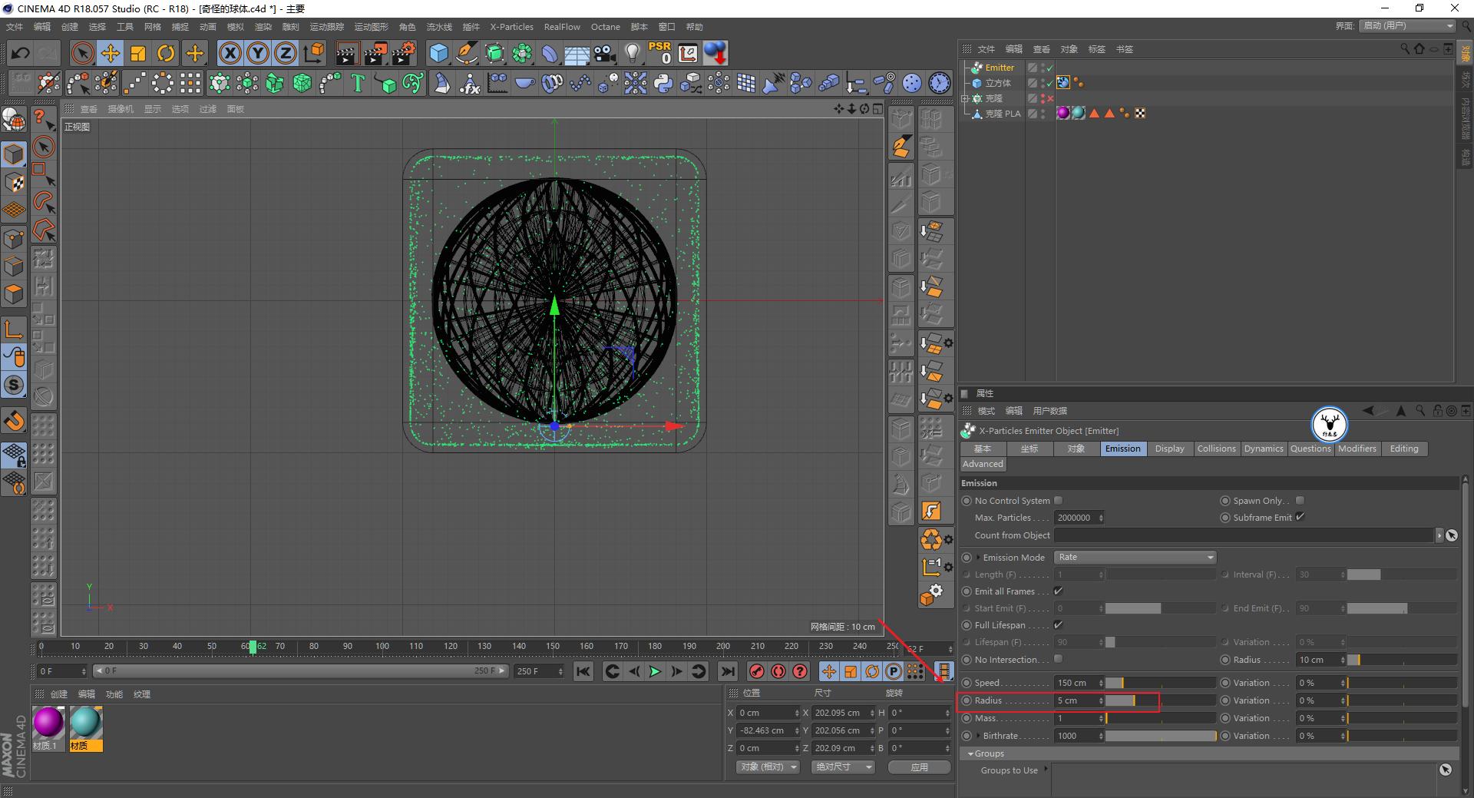
Task: Select the Live Selection tool
Action: 81,53
